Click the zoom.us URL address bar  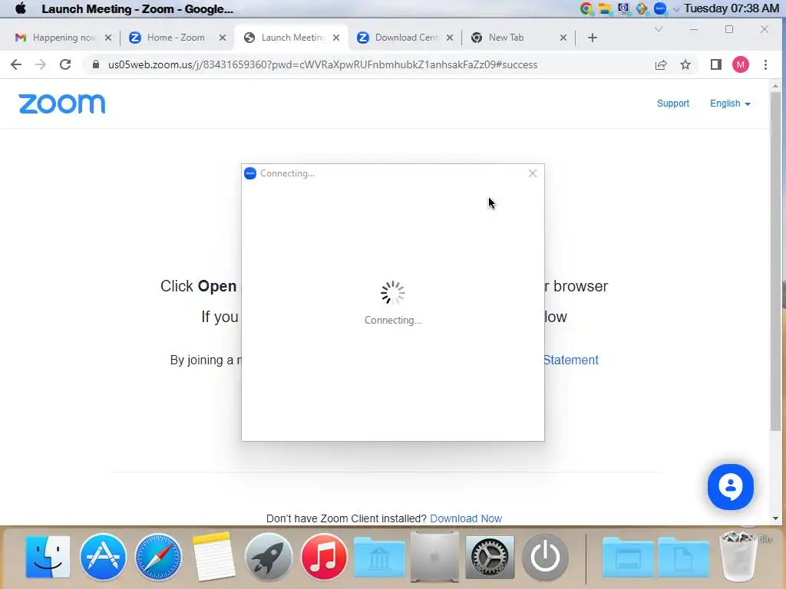(x=323, y=64)
